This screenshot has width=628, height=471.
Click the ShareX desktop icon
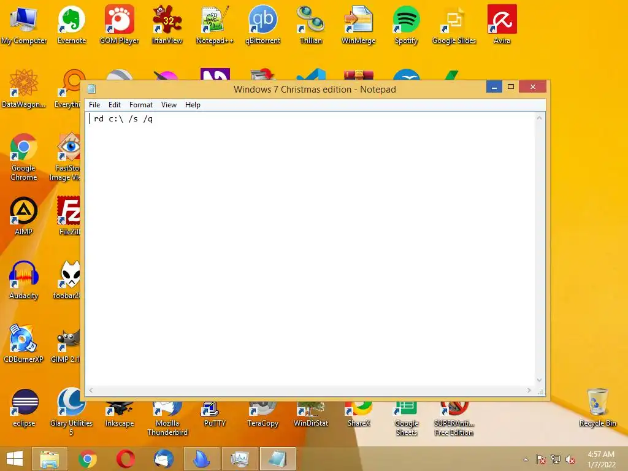pos(358,415)
